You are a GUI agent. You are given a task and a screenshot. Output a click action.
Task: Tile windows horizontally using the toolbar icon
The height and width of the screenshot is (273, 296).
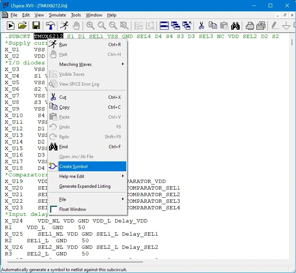164,26
